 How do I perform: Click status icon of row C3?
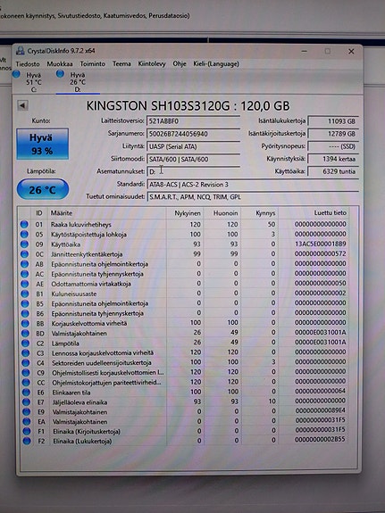point(26,353)
